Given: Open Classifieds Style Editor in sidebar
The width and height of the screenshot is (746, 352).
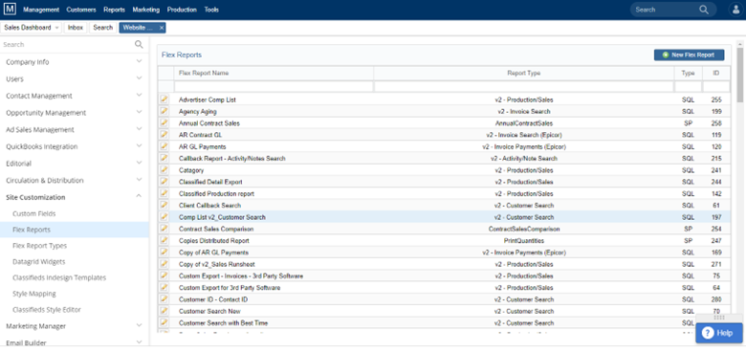Looking at the screenshot, I should click(x=47, y=310).
